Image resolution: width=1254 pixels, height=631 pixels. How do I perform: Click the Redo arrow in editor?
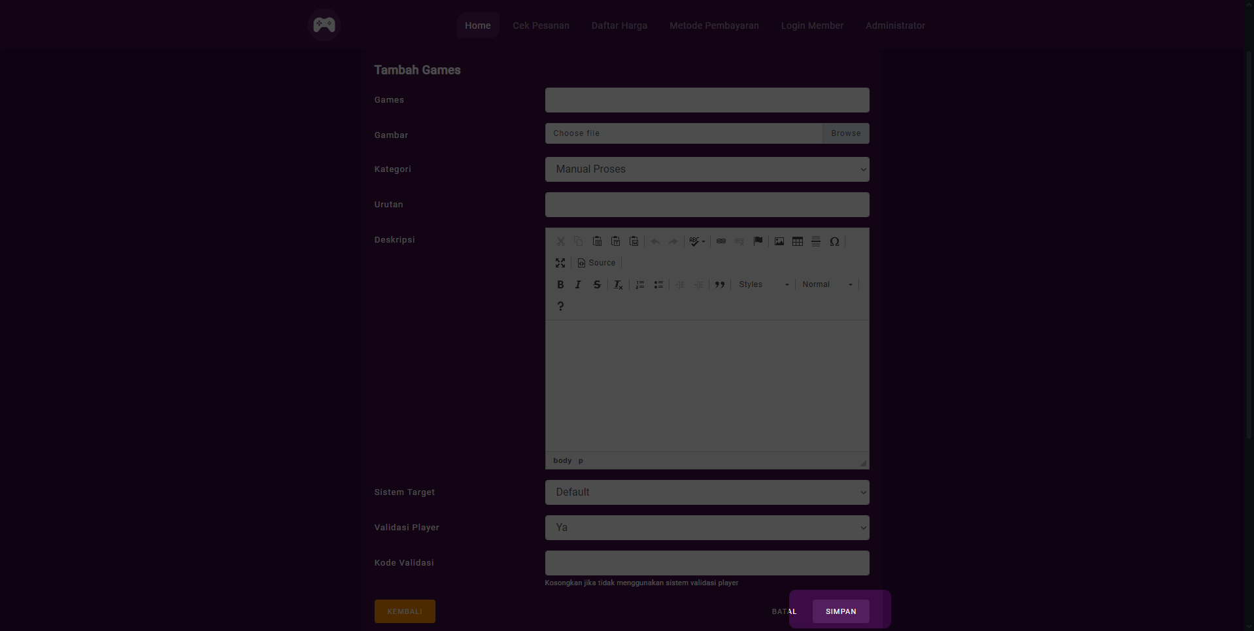[673, 241]
